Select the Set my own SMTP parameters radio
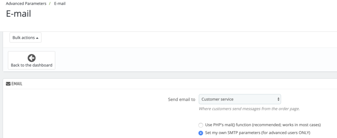The width and height of the screenshot is (337, 138). click(x=201, y=133)
